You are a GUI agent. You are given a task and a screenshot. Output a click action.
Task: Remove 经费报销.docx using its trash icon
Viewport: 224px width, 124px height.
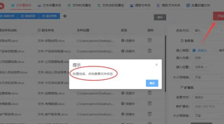pyautogui.click(x=149, y=93)
